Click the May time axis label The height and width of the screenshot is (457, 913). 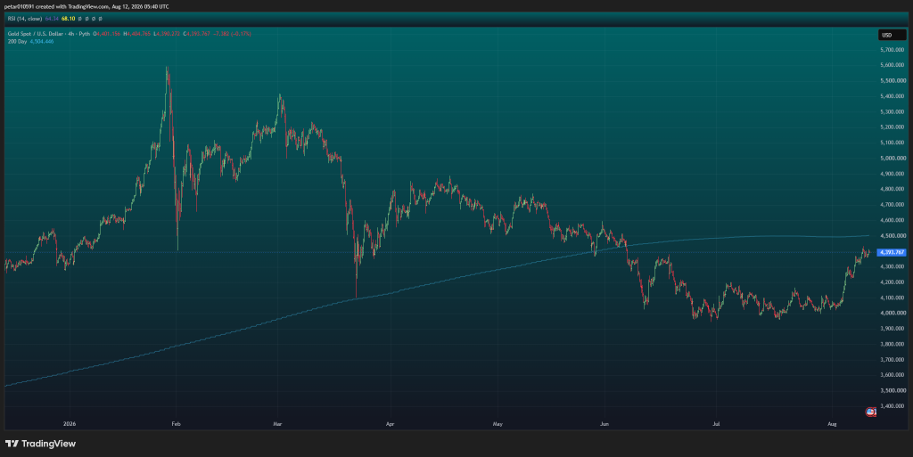click(x=498, y=424)
